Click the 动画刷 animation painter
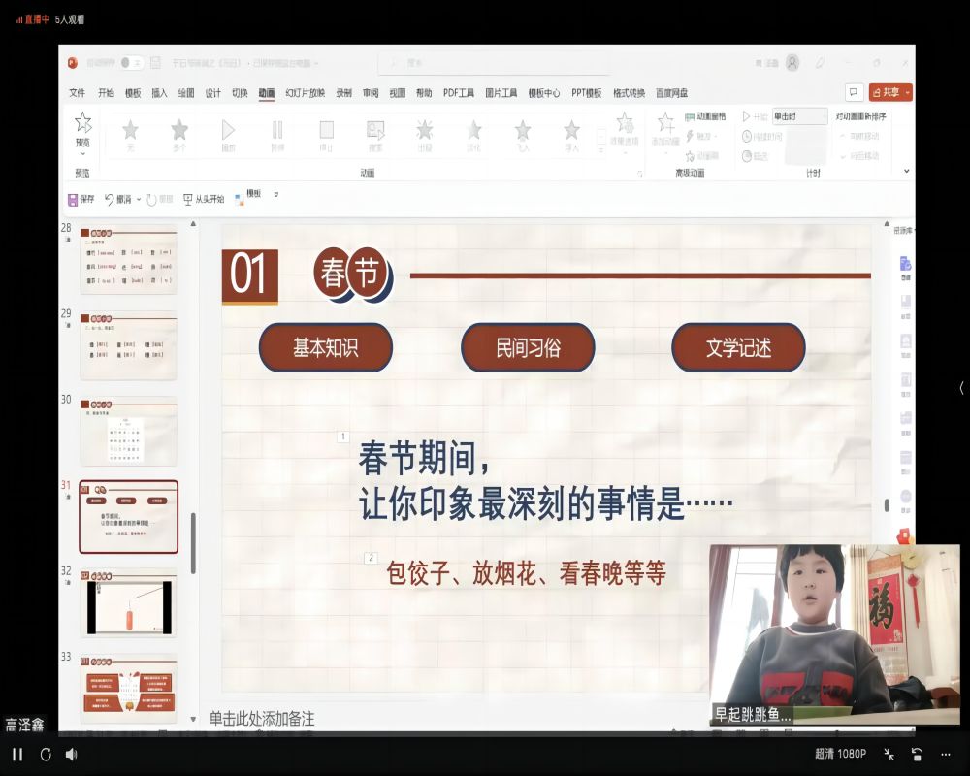 pyautogui.click(x=702, y=156)
